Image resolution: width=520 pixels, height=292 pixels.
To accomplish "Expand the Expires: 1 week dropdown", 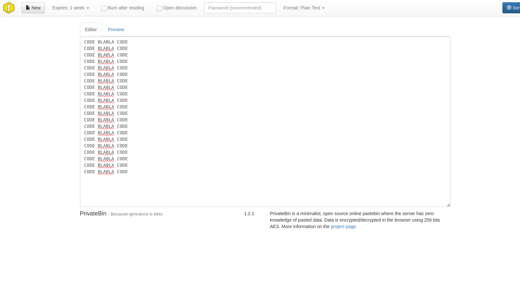I will [x=71, y=8].
